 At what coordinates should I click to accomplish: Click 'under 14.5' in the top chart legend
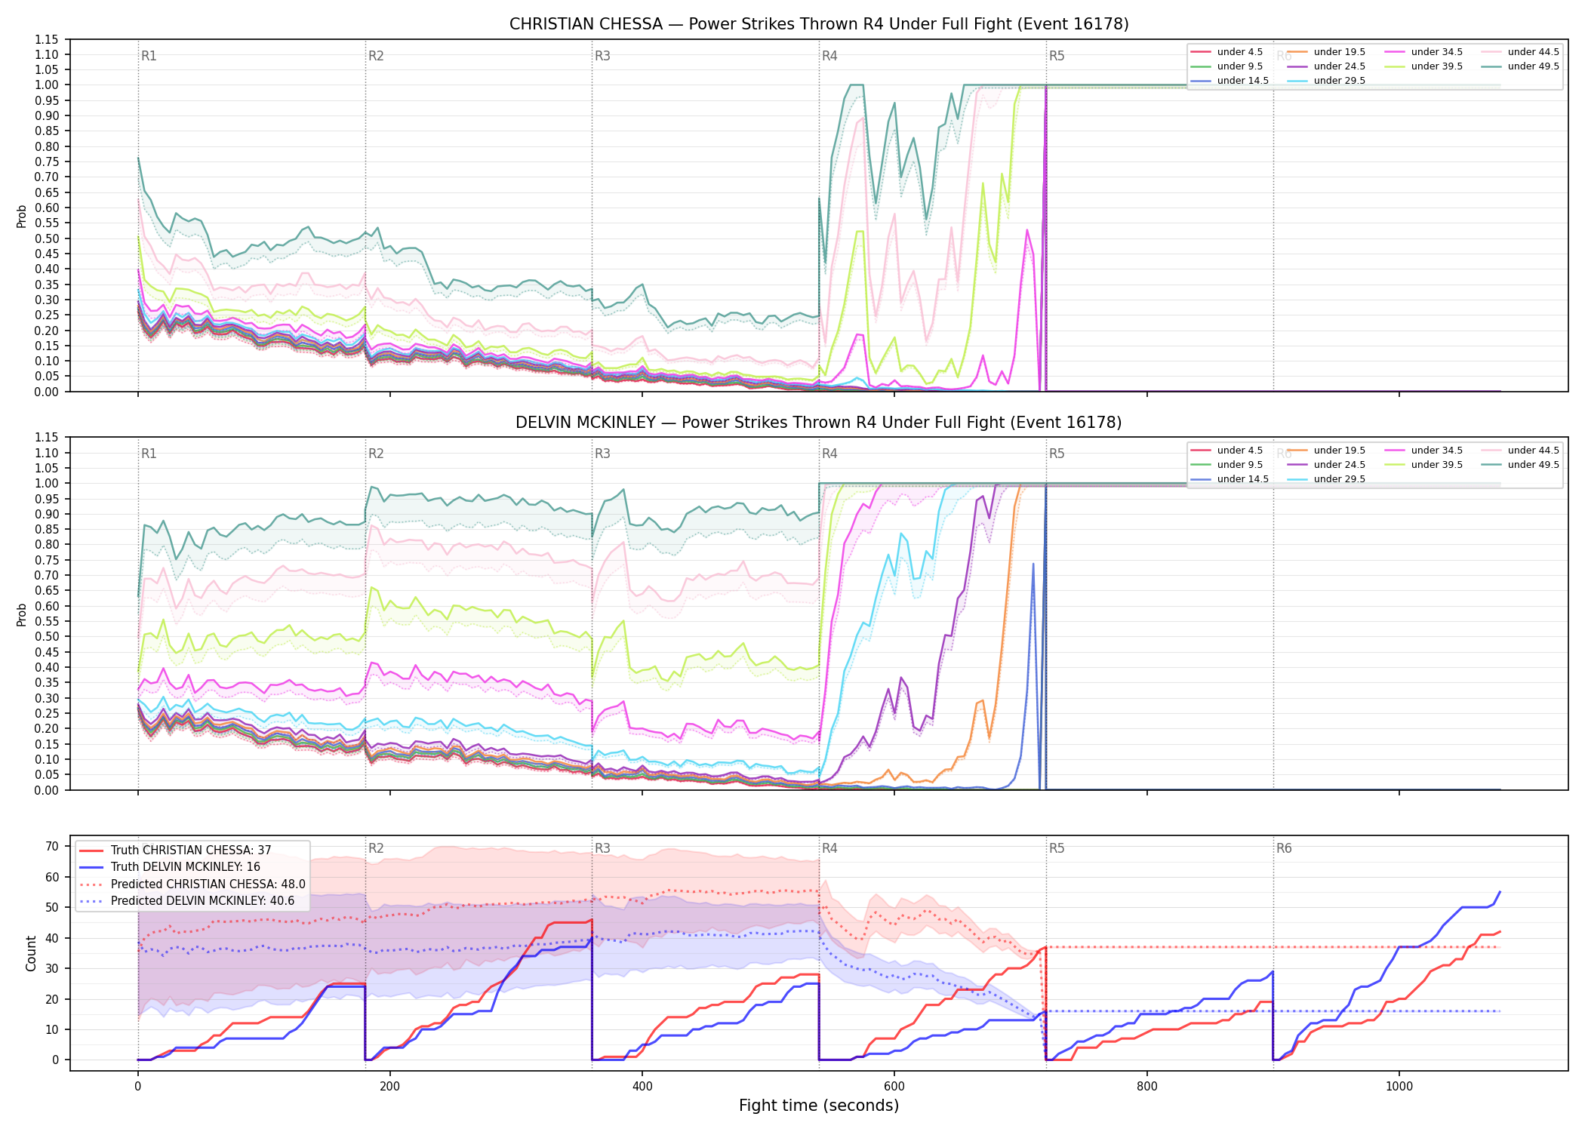[1230, 81]
